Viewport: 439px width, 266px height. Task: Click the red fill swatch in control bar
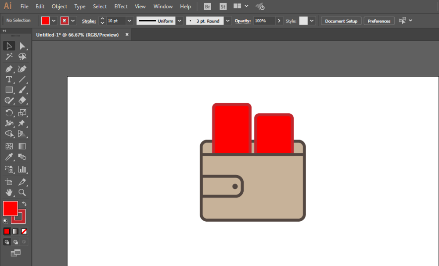[x=46, y=21]
